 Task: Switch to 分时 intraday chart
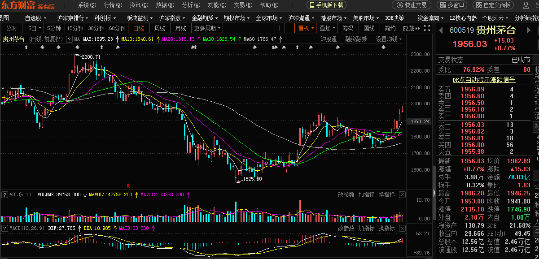pyautogui.click(x=12, y=28)
